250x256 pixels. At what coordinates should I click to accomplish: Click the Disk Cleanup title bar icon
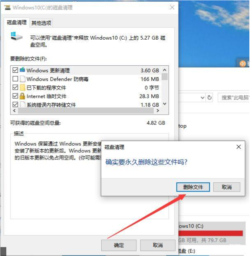pyautogui.click(x=7, y=7)
